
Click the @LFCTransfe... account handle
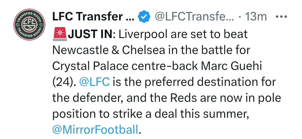[195, 17]
